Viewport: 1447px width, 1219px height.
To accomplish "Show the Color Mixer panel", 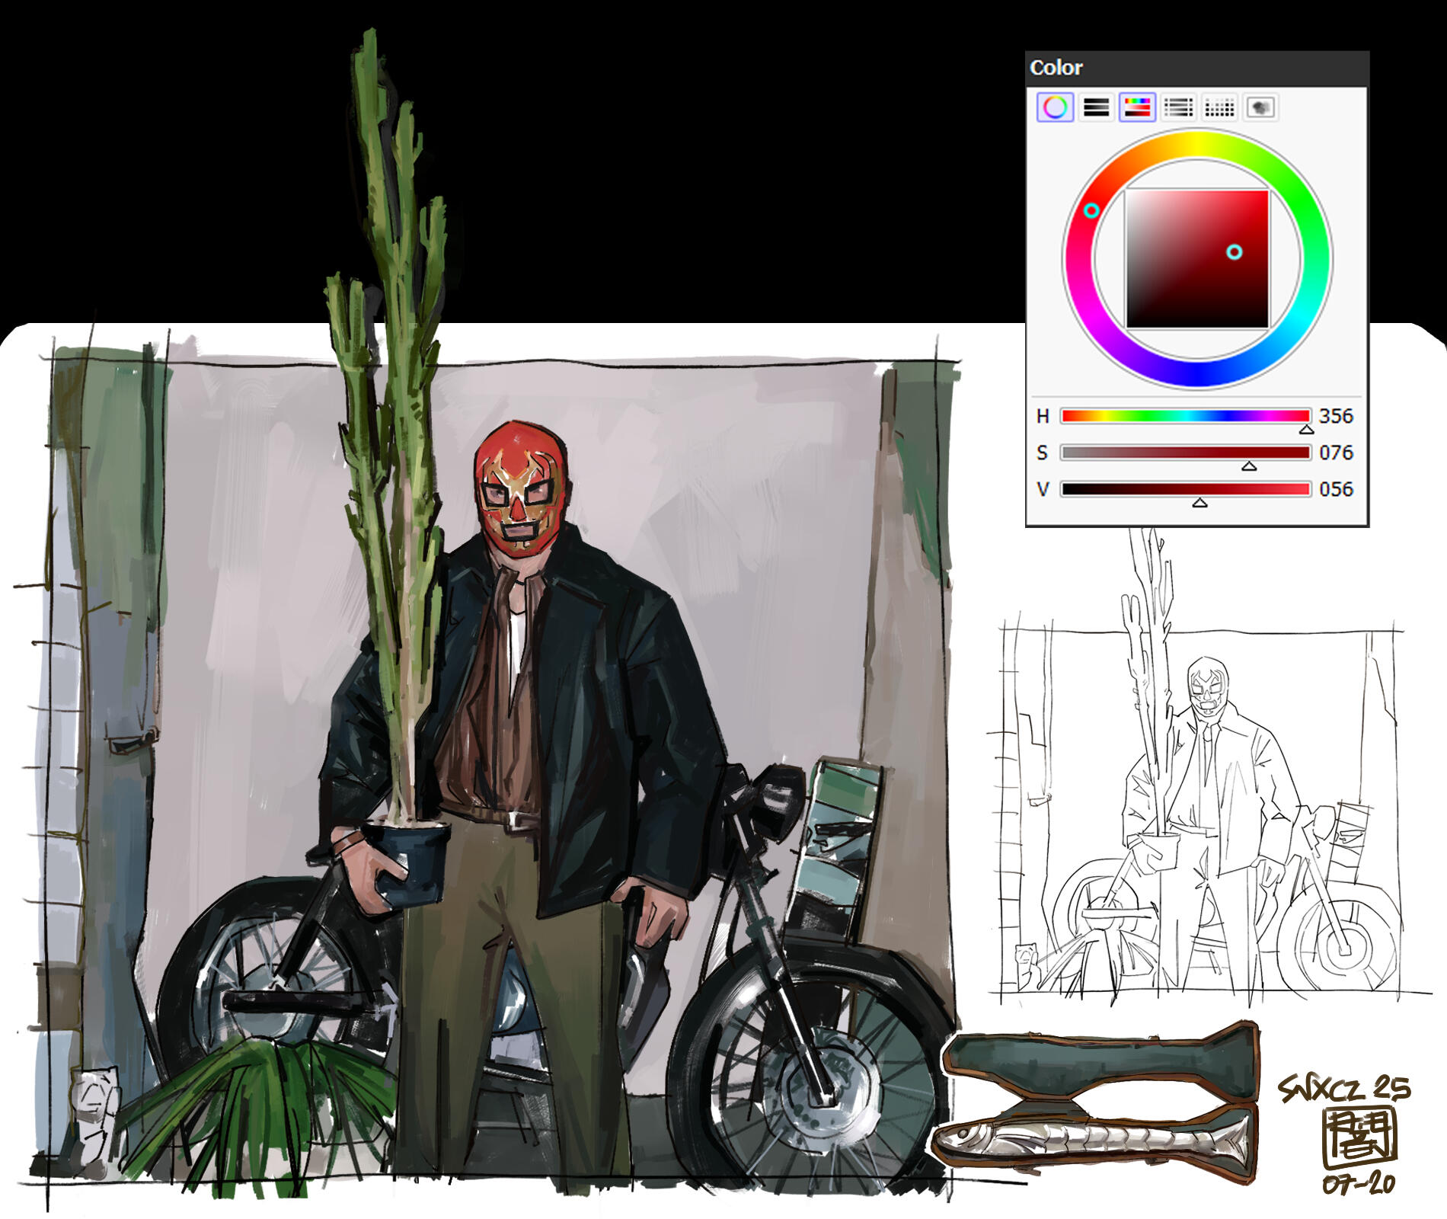I will pyautogui.click(x=1178, y=107).
